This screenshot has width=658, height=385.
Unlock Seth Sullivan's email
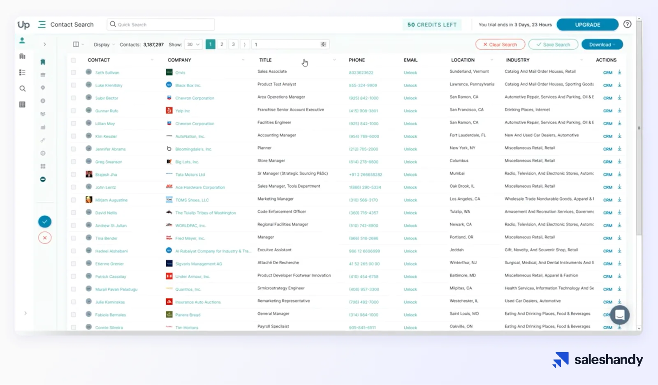click(410, 73)
